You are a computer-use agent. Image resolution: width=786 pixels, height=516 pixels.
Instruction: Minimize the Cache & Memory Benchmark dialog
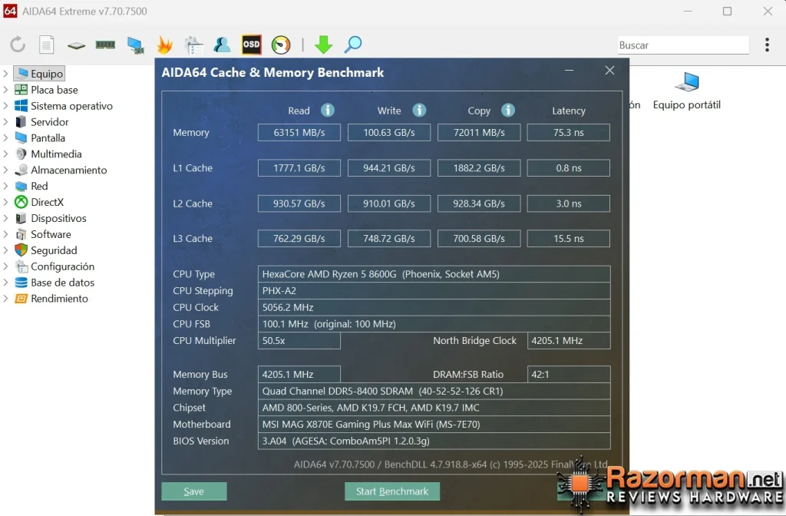[x=569, y=70]
